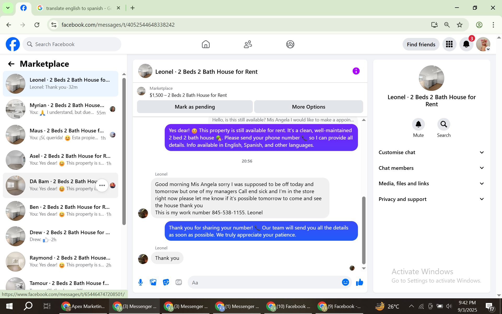This screenshot has height=314, width=502.
Task: Open options menu for DA Bam chat
Action: click(x=102, y=185)
